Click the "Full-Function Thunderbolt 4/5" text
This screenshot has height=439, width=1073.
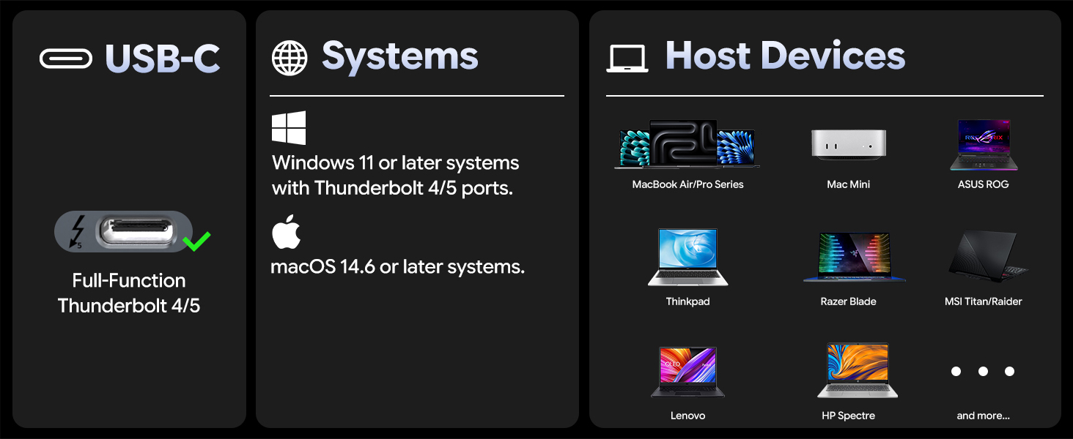pyautogui.click(x=129, y=293)
